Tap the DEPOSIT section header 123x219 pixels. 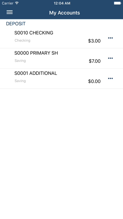click(x=16, y=24)
